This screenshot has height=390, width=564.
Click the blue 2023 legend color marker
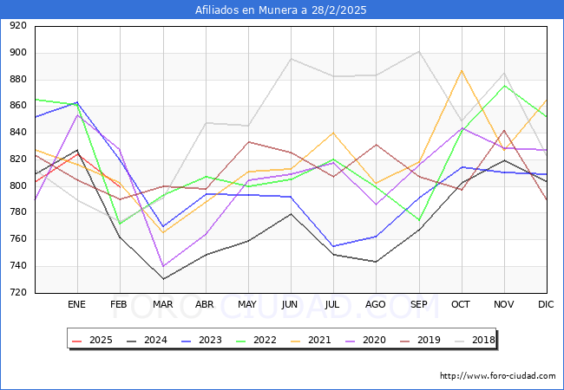tap(187, 341)
